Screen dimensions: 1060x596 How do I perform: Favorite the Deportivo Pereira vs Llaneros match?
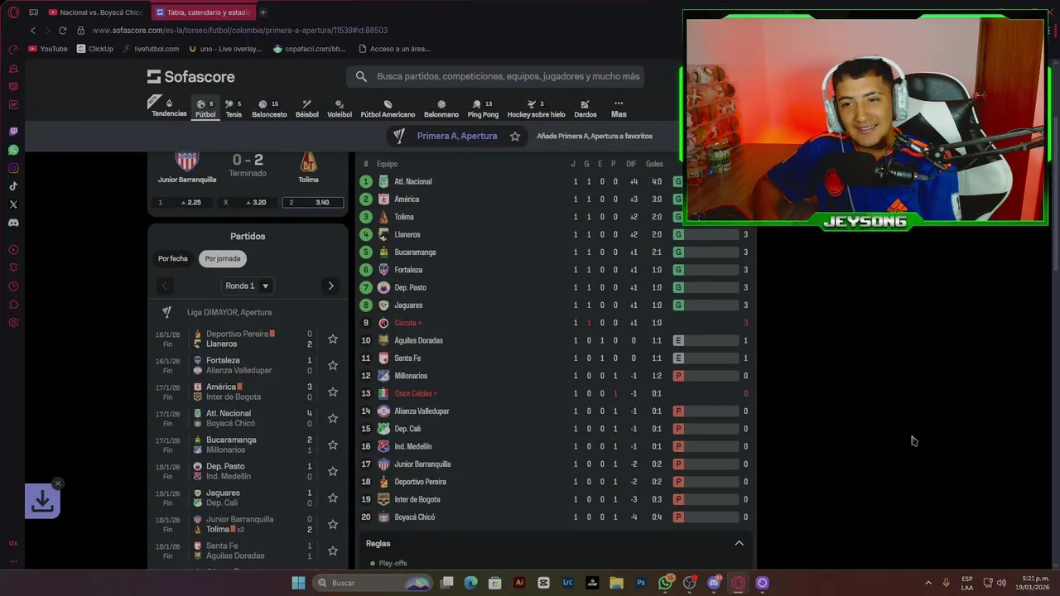coord(332,339)
